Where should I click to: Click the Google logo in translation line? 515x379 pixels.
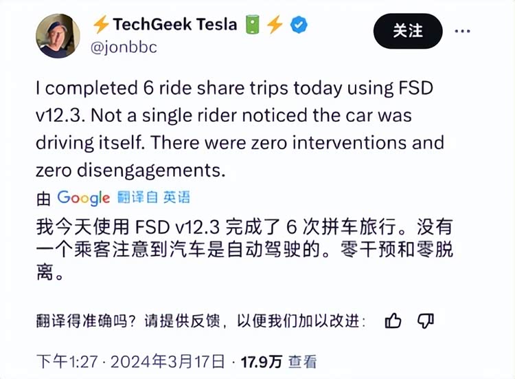pos(84,198)
